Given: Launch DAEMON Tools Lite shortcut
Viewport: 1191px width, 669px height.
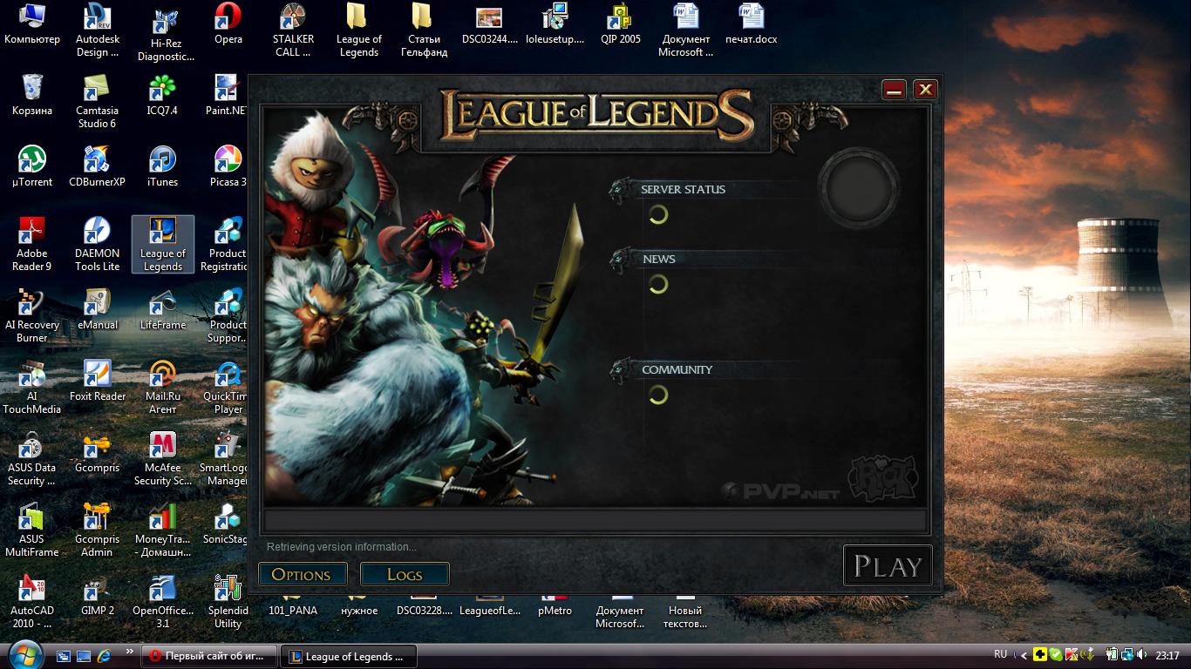Looking at the screenshot, I should pos(98,245).
